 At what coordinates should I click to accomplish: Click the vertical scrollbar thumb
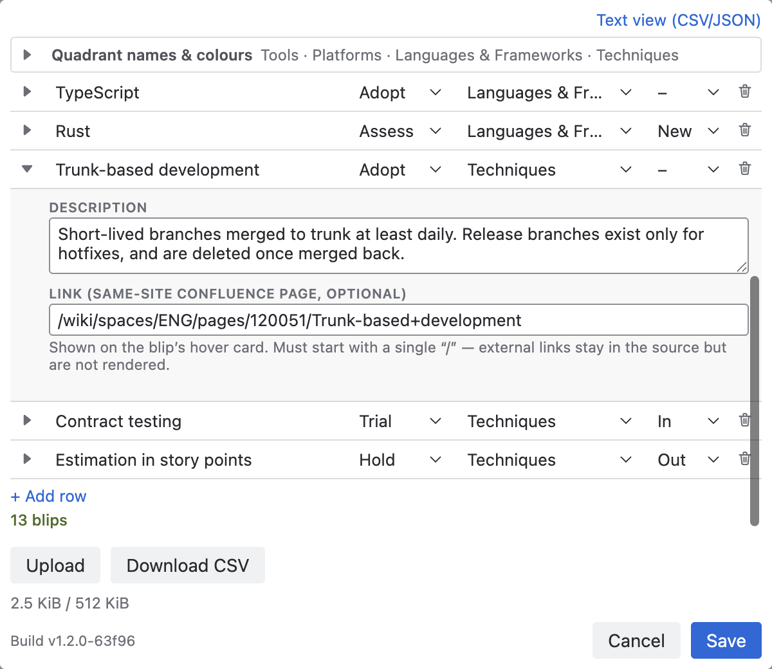tap(755, 401)
